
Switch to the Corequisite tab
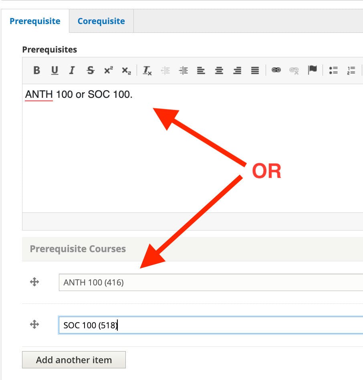pos(101,21)
